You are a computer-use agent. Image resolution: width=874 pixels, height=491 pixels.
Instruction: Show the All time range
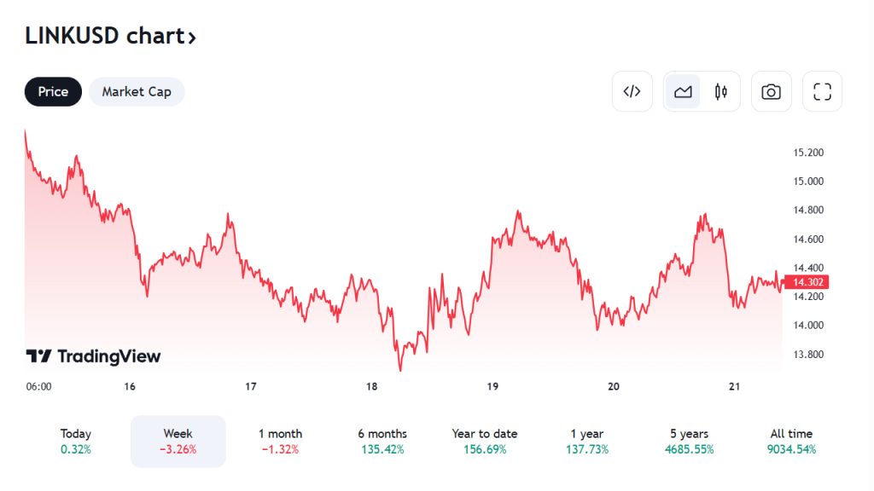point(791,441)
